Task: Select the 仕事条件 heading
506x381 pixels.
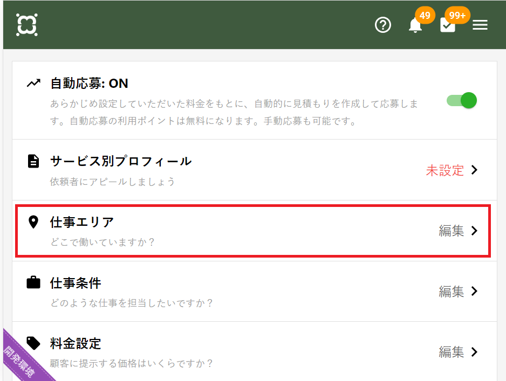Action: 76,283
